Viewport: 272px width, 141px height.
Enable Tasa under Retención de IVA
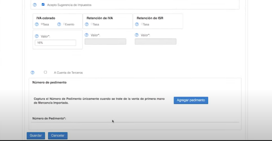(92, 24)
